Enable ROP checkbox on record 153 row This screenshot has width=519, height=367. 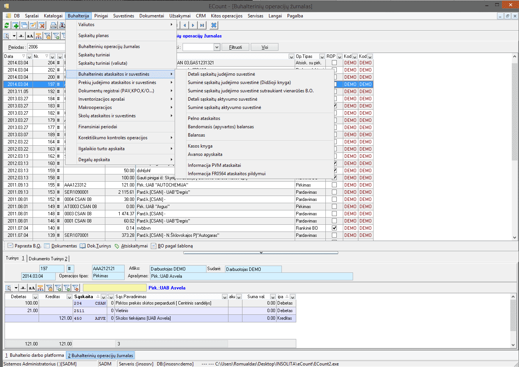(x=334, y=192)
